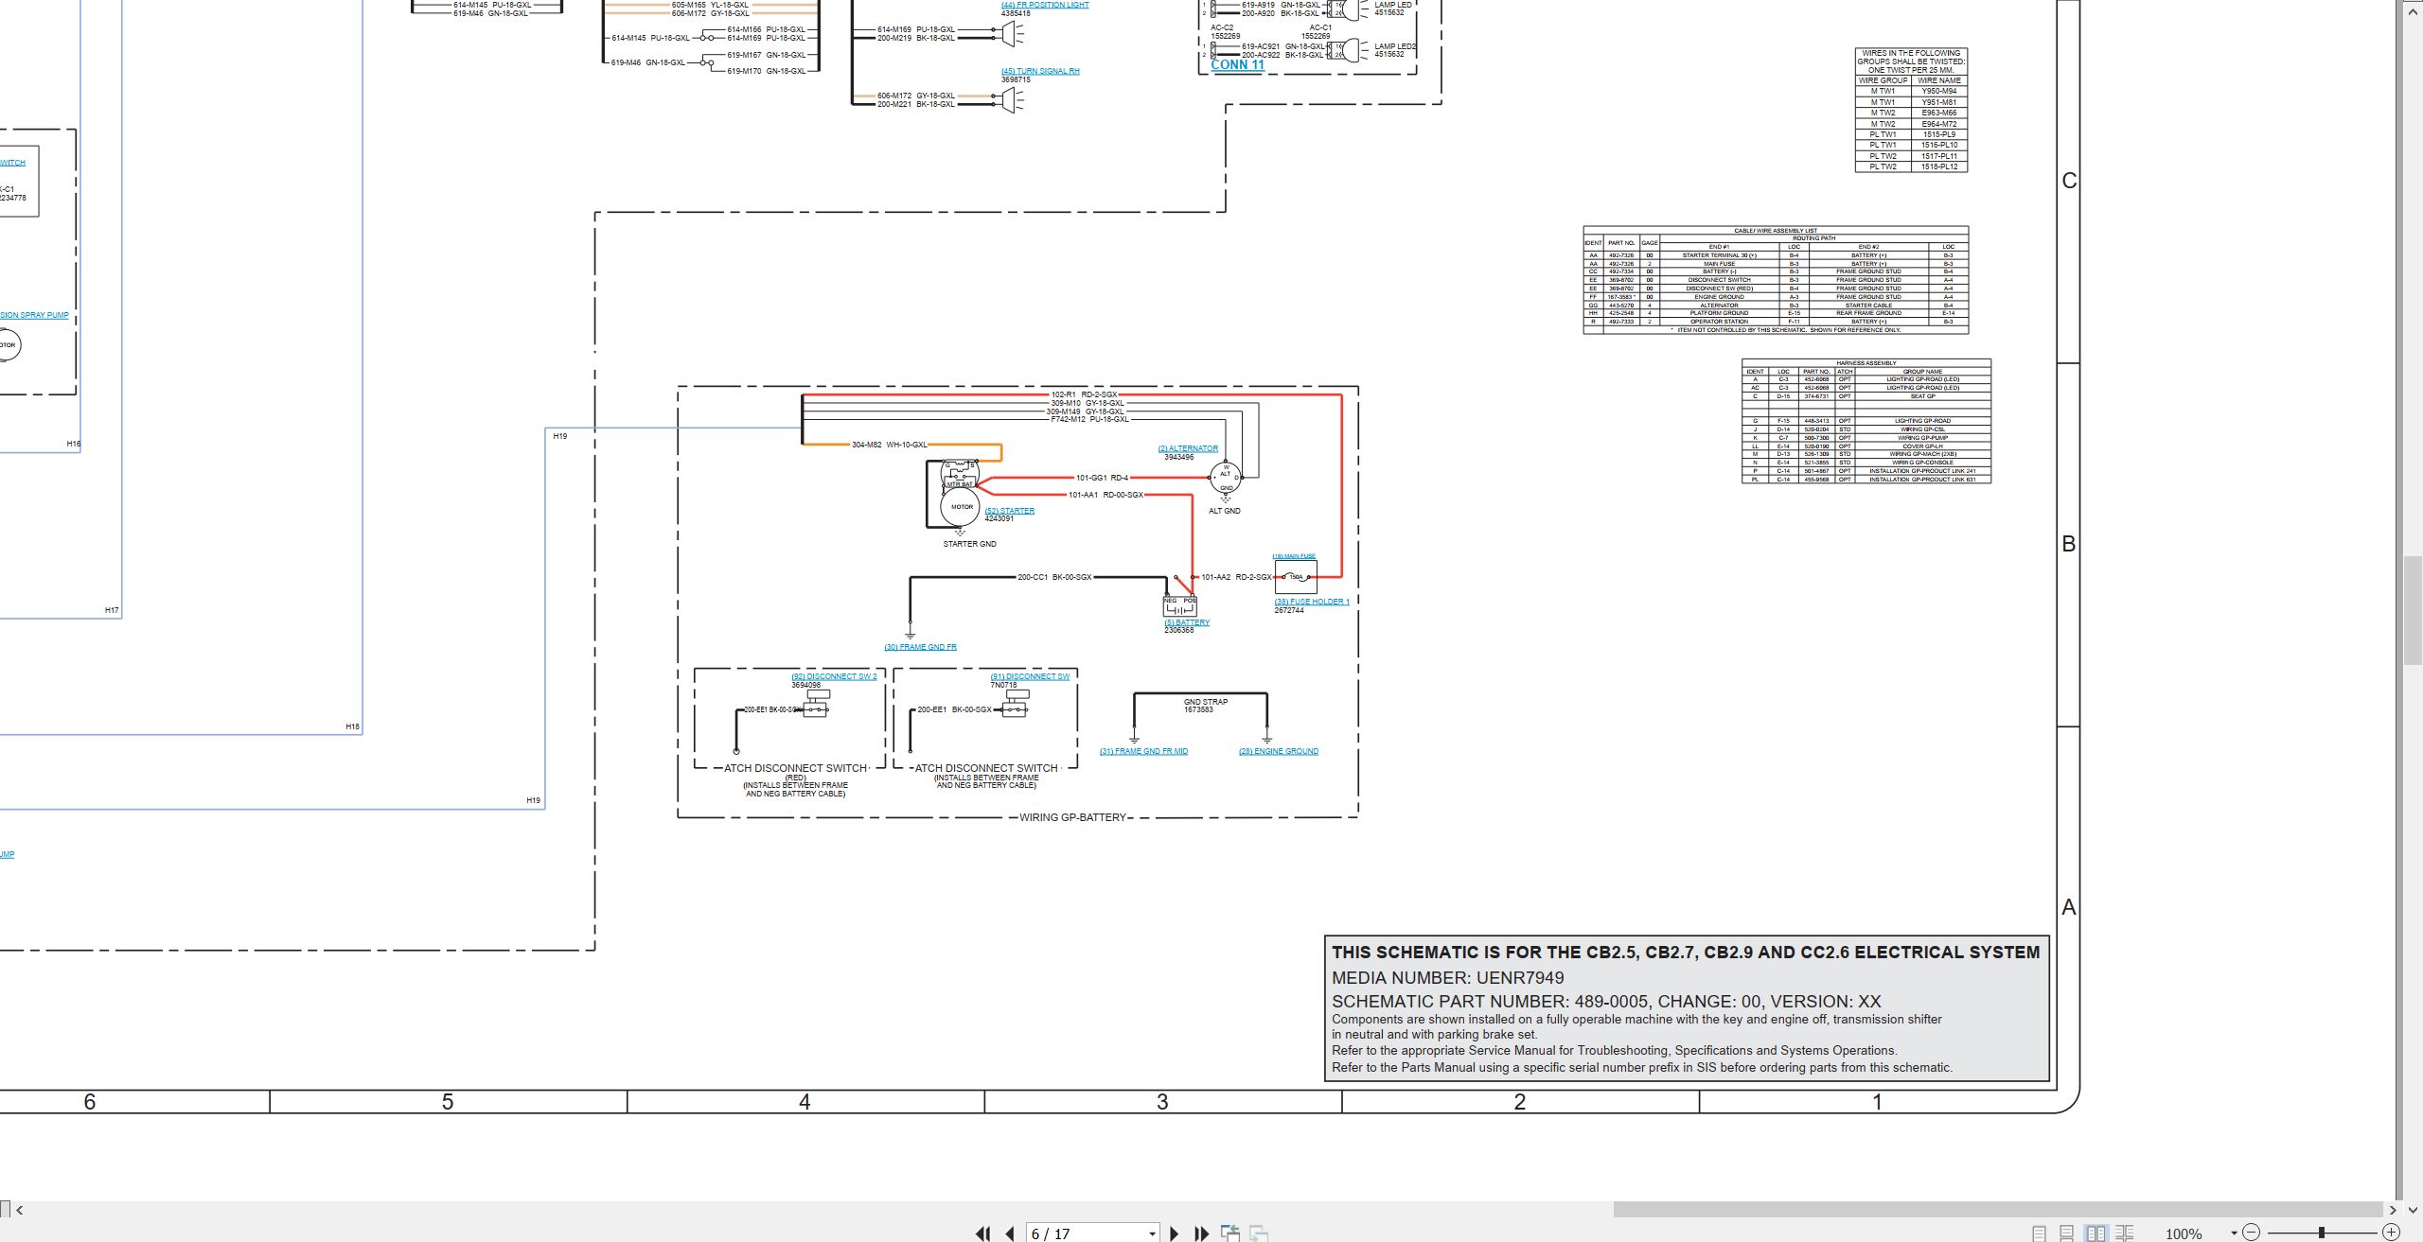2423x1242 pixels.
Task: Click the horizontal scrollbar left arrow
Action: [x=19, y=1210]
